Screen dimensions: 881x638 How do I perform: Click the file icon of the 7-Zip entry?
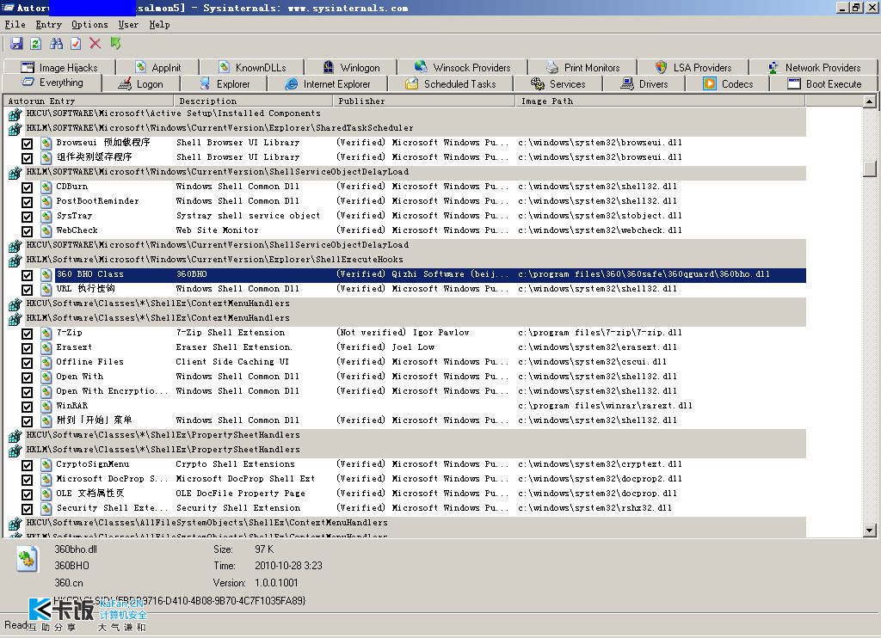(46, 333)
